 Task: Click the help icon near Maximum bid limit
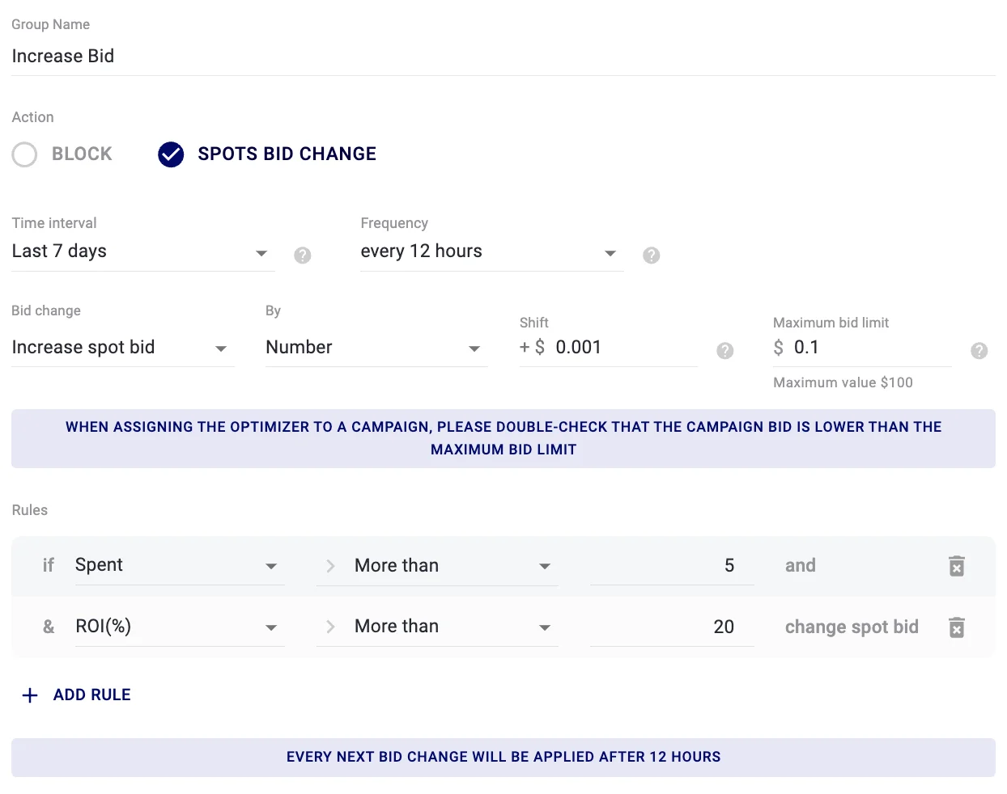point(979,351)
